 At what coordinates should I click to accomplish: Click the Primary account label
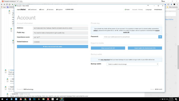140,10
